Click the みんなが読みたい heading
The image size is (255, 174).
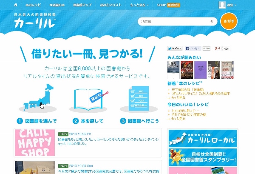coord(184,57)
